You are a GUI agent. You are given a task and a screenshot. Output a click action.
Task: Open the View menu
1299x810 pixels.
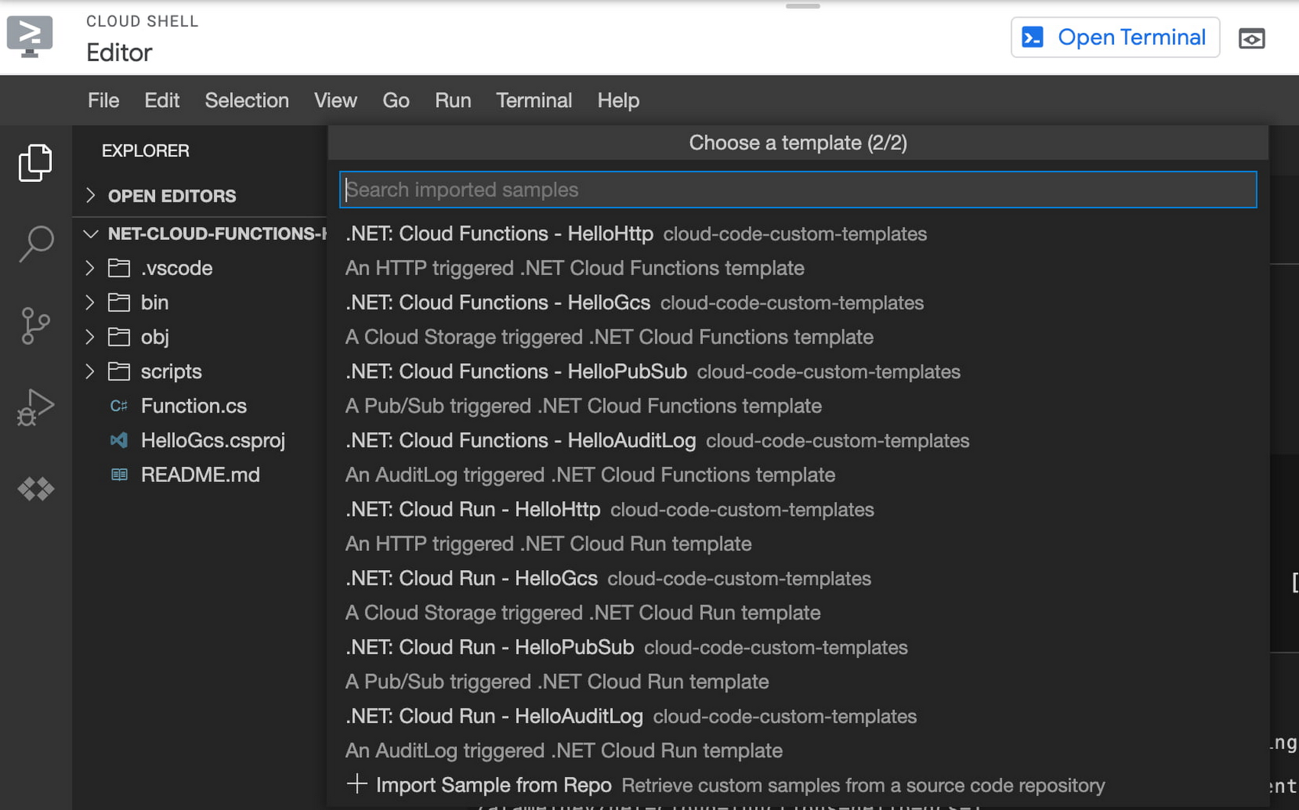coord(335,100)
